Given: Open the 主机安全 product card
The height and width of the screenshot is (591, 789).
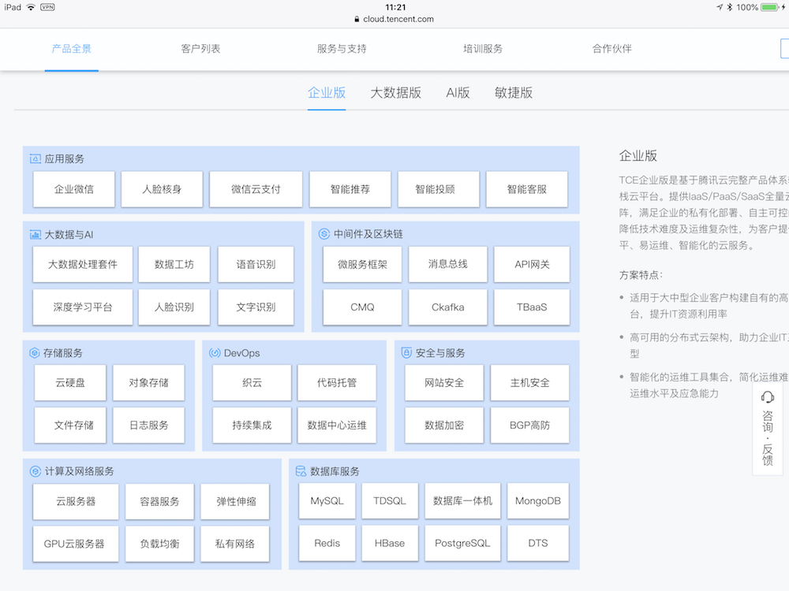Looking at the screenshot, I should [530, 383].
